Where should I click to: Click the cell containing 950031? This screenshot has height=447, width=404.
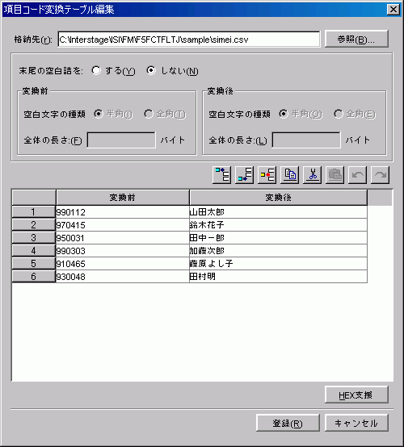click(x=123, y=237)
